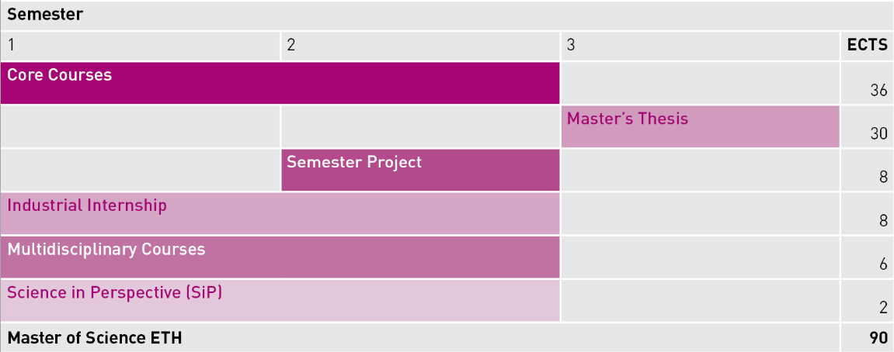Click empty semester 1 cell beside Semester Project
Screen dimensions: 894x352
[x=140, y=171]
